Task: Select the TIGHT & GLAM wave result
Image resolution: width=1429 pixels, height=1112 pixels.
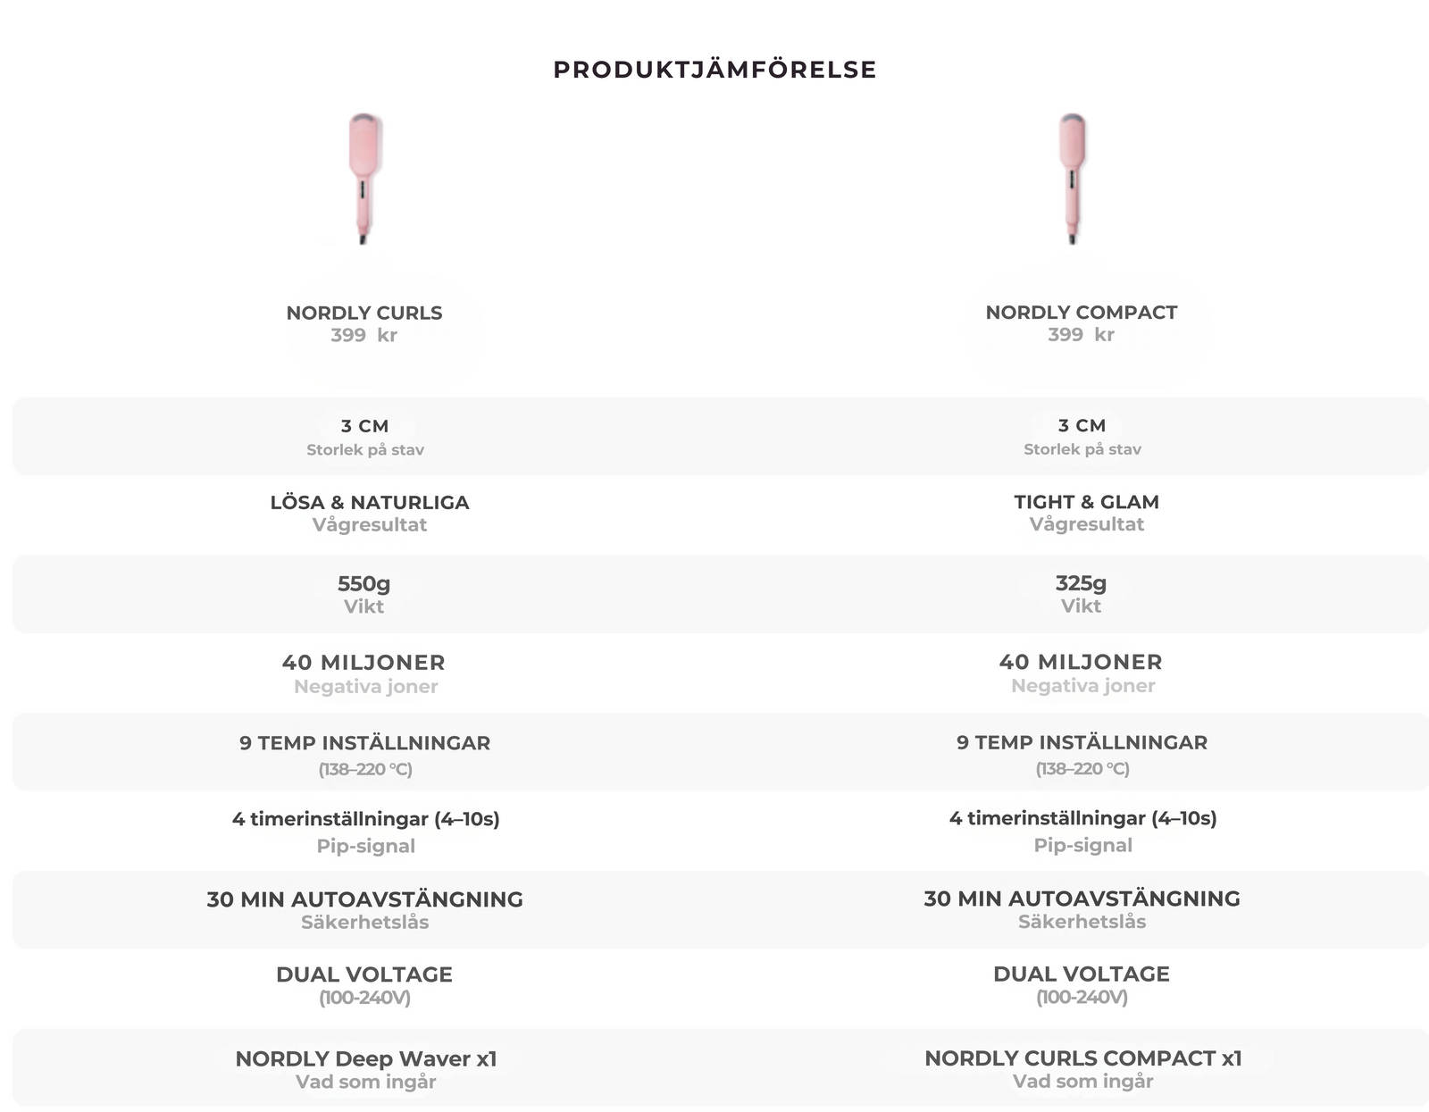Action: click(1086, 502)
